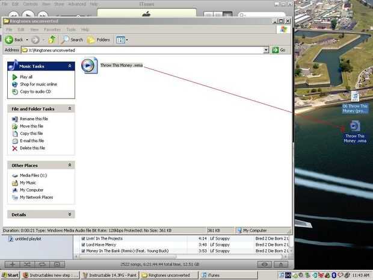Show the artwork viewer in iTunes

point(57,264)
